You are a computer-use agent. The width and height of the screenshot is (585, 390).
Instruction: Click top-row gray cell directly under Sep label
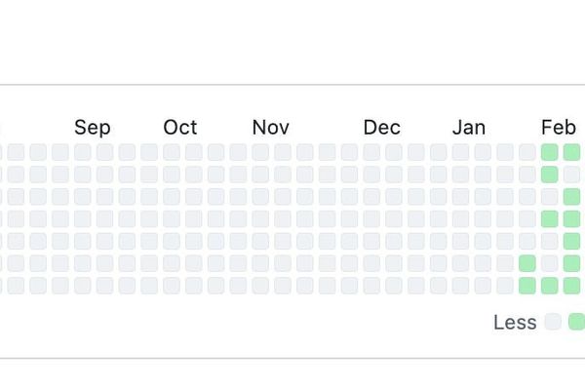tap(83, 152)
